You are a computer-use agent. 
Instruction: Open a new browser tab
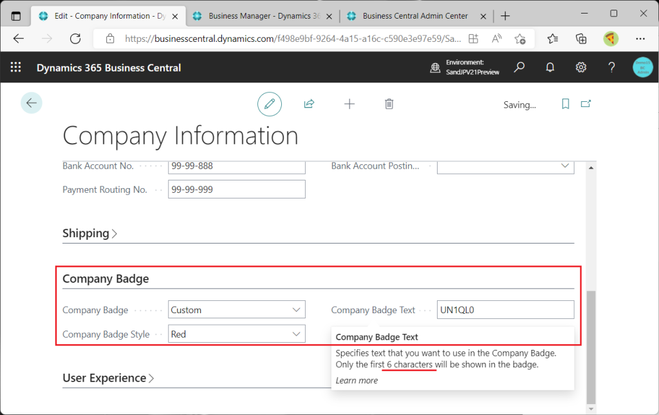[505, 16]
